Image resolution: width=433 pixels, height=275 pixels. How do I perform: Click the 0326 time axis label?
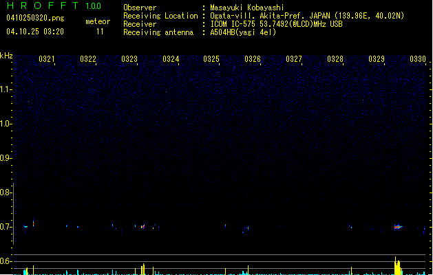coord(253,59)
